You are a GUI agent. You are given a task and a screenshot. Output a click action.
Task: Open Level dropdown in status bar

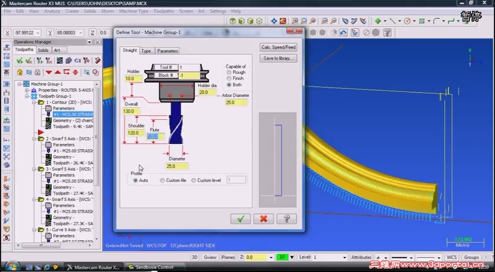(x=344, y=257)
